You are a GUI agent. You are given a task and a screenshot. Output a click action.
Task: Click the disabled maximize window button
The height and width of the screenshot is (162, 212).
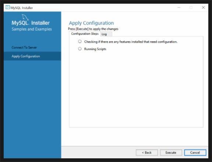pyautogui.click(x=191, y=7)
